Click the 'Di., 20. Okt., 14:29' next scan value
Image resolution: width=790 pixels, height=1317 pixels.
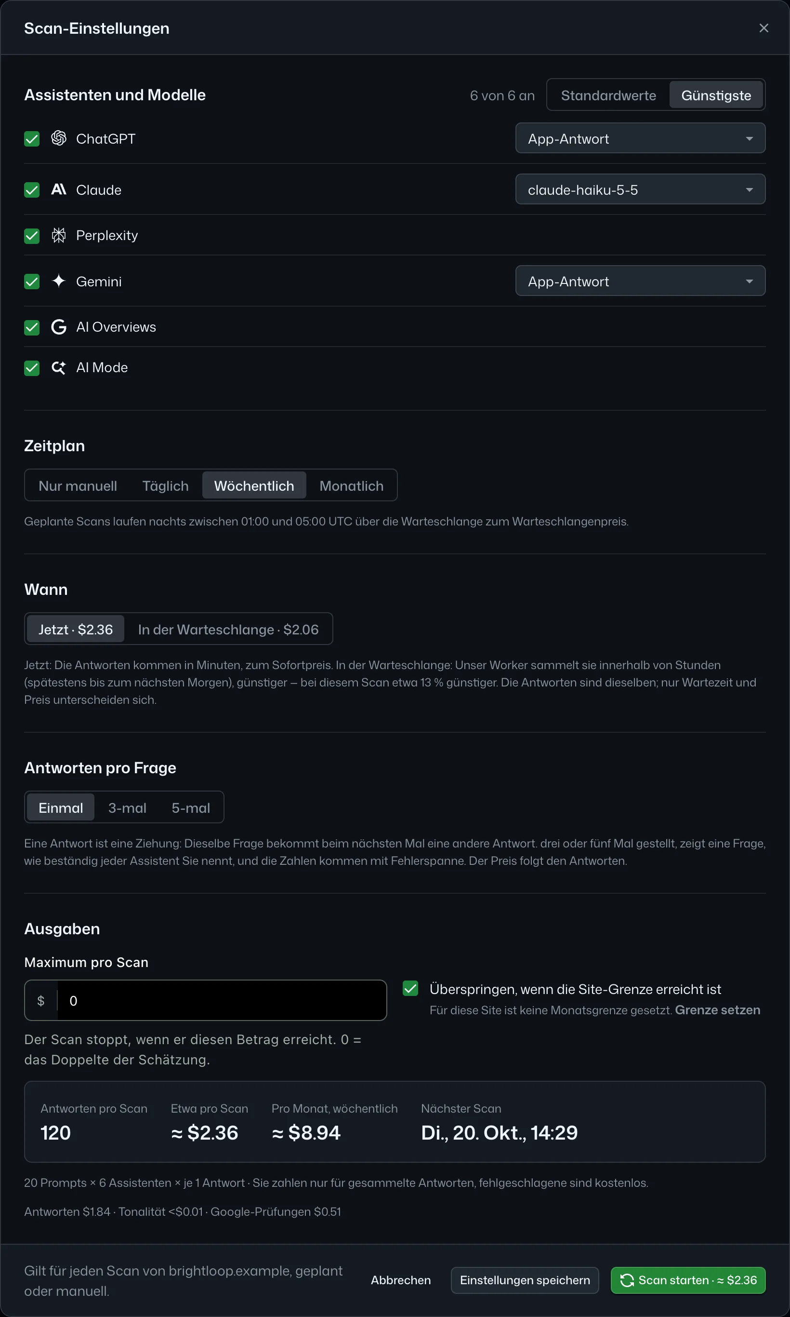500,1132
